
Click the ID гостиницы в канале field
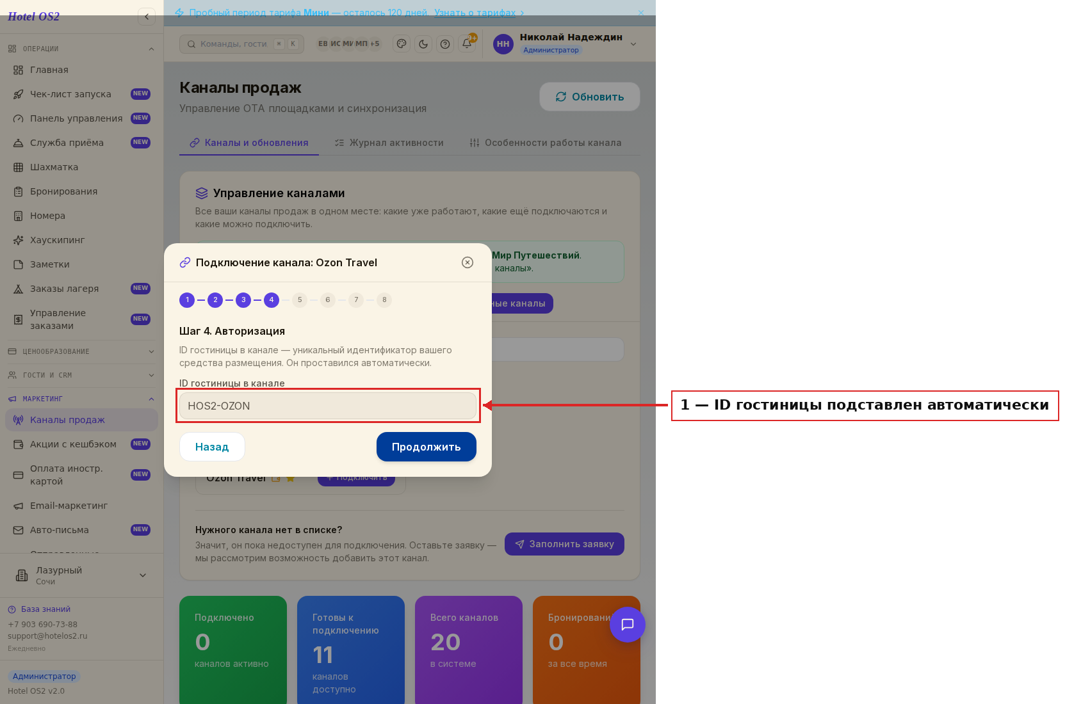328,406
